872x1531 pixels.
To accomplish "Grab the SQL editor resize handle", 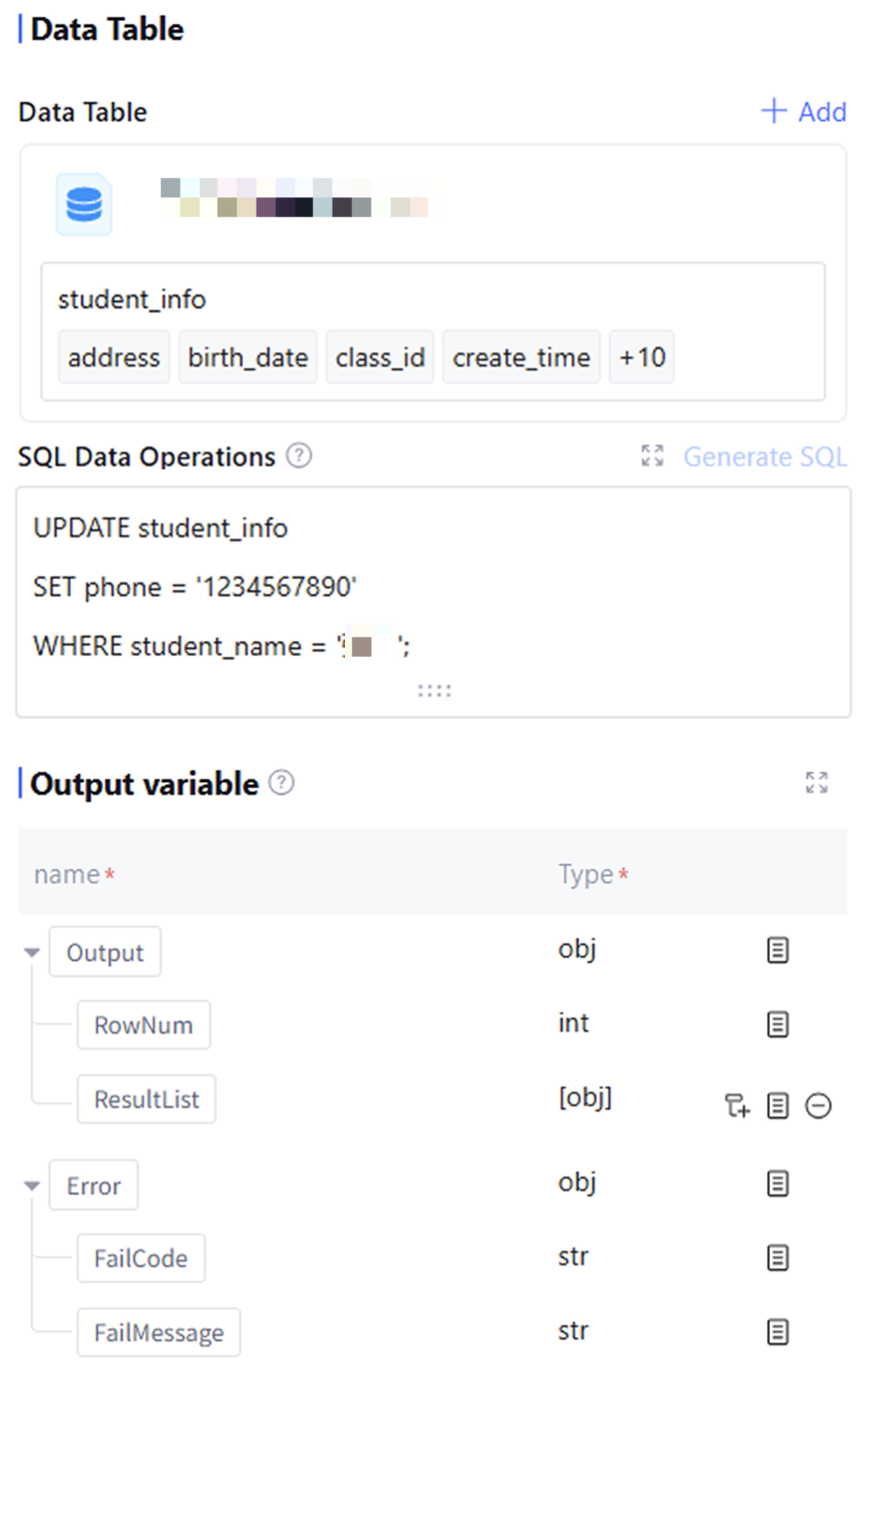I will tap(434, 691).
